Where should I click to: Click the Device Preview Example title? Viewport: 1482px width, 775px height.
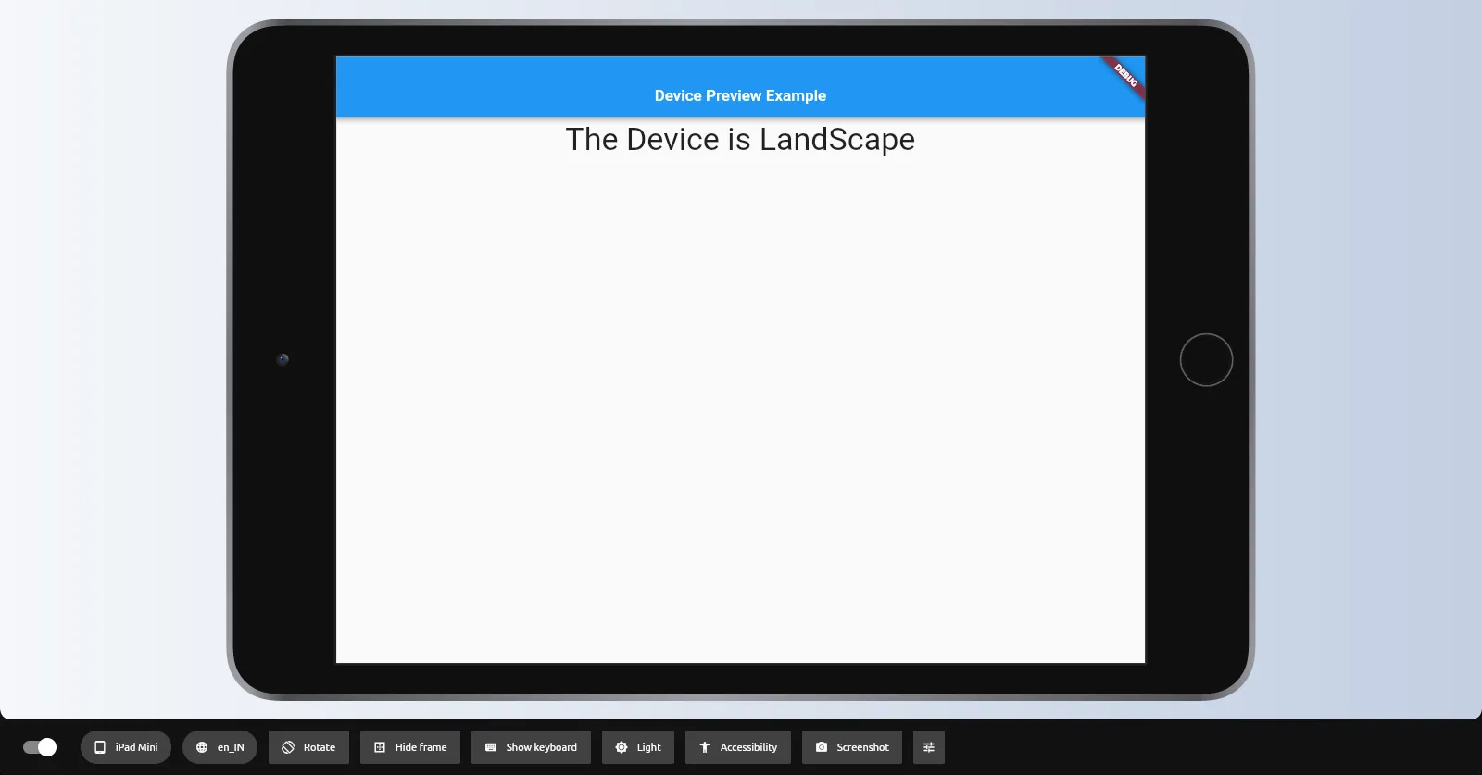click(x=740, y=95)
